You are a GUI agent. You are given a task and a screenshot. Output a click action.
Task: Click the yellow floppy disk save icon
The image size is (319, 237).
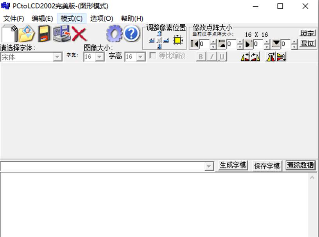point(44,33)
